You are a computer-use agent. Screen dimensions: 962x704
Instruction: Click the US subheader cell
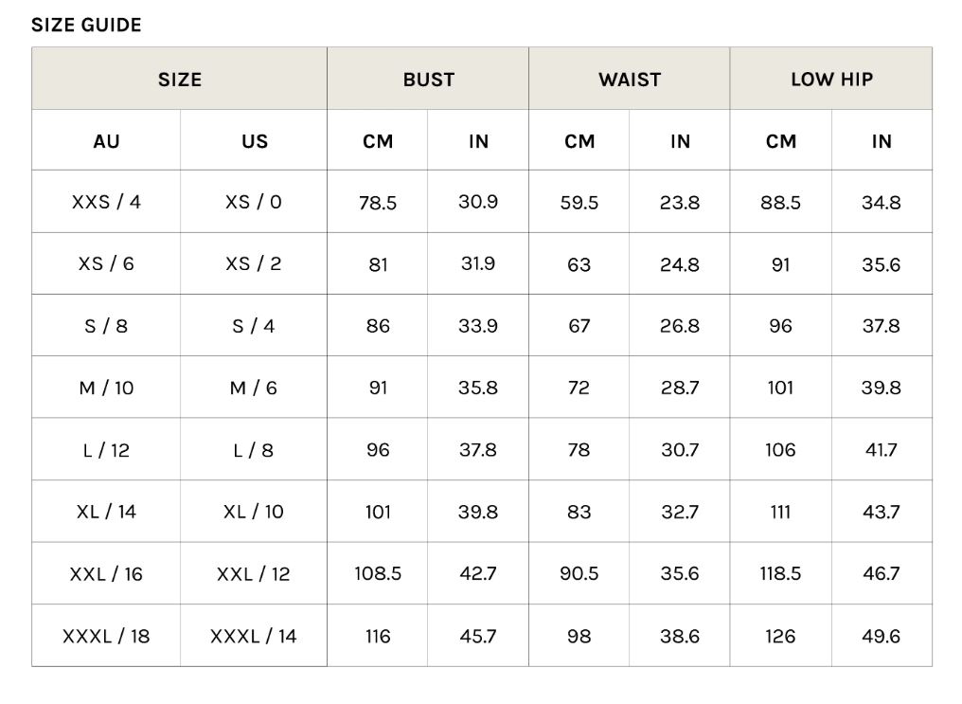[254, 141]
